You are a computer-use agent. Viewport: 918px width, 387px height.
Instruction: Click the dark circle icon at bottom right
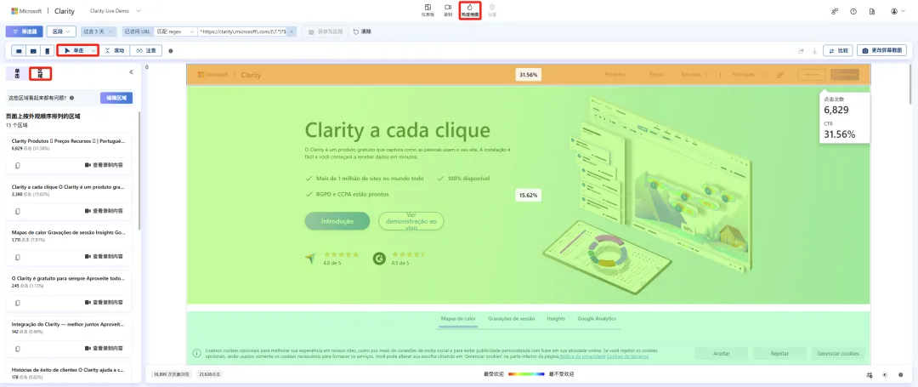[901, 374]
